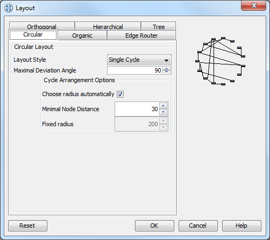This screenshot has height=240, width=270.
Task: Go to the Organic tab
Action: point(82,35)
